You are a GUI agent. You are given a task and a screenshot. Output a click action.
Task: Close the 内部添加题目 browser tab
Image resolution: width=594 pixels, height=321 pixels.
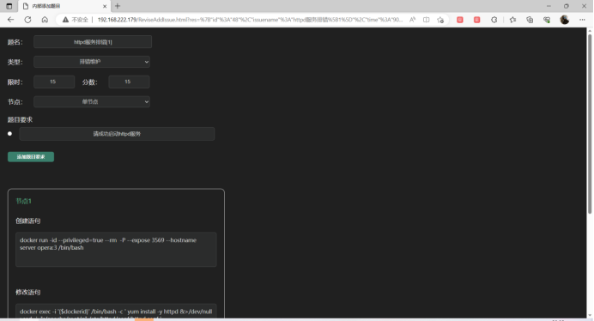[105, 6]
